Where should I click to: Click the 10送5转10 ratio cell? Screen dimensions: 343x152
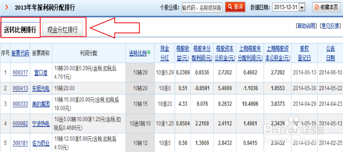[140, 124]
